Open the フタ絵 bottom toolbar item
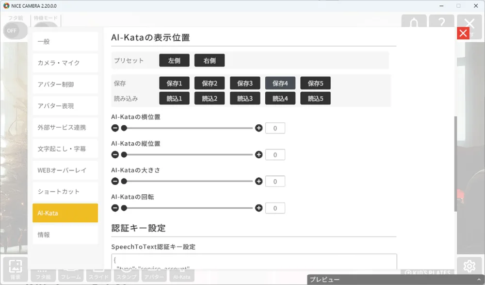 [43, 275]
